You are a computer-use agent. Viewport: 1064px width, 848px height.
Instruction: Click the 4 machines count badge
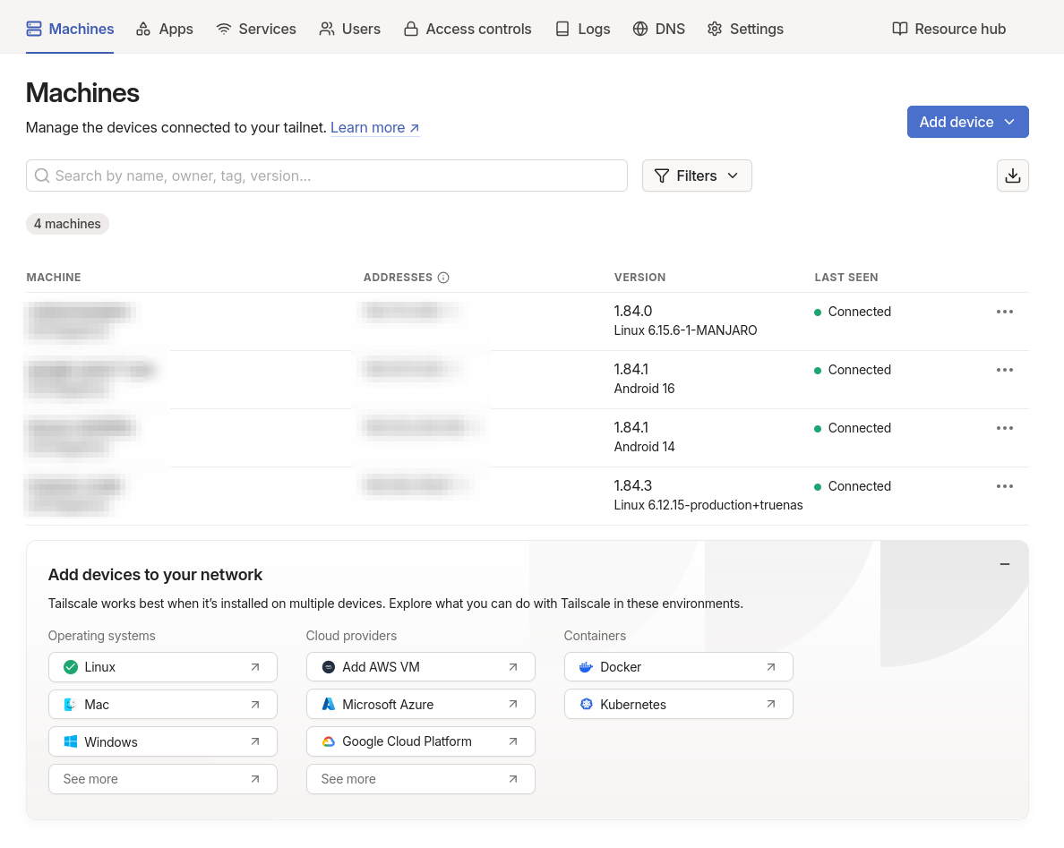pos(67,224)
